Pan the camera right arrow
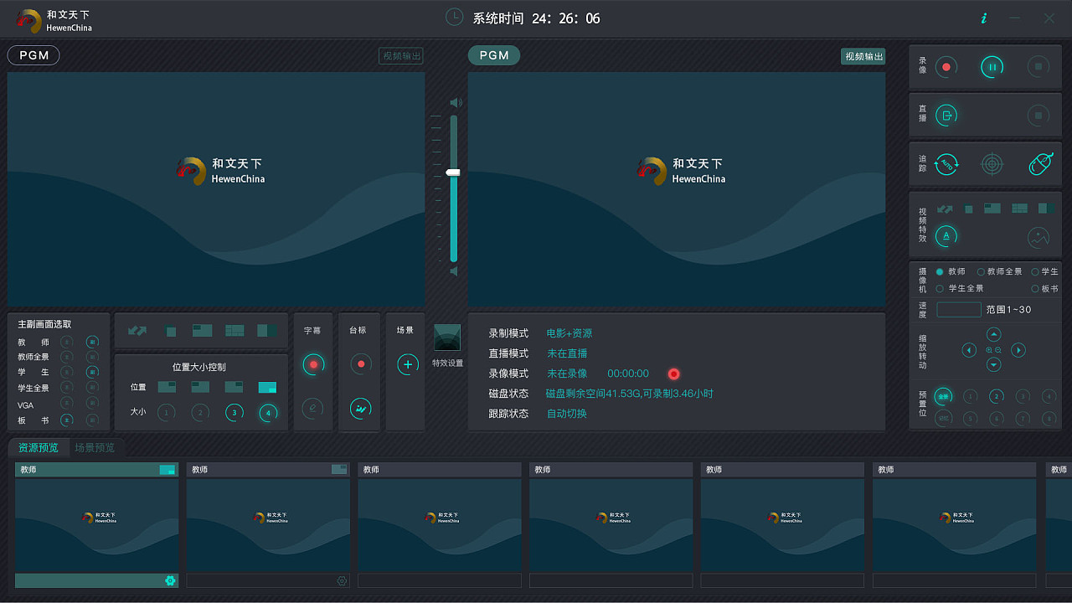1072x603 pixels. pos(1018,350)
